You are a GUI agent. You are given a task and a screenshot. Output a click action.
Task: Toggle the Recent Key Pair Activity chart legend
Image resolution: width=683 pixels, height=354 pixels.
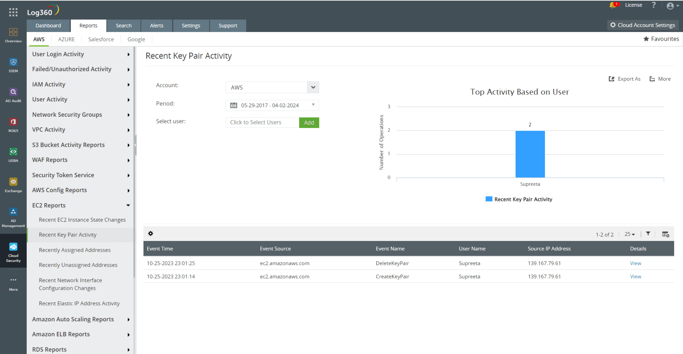click(x=518, y=199)
